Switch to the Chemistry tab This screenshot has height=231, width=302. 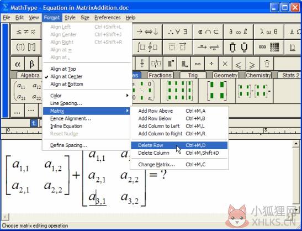(258, 75)
